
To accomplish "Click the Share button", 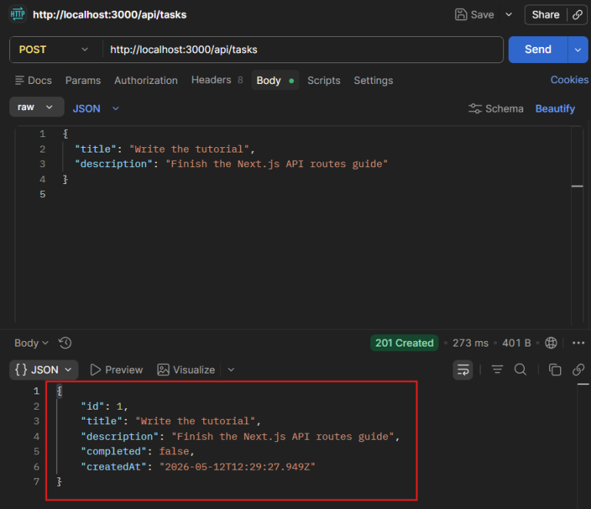I will click(x=546, y=15).
